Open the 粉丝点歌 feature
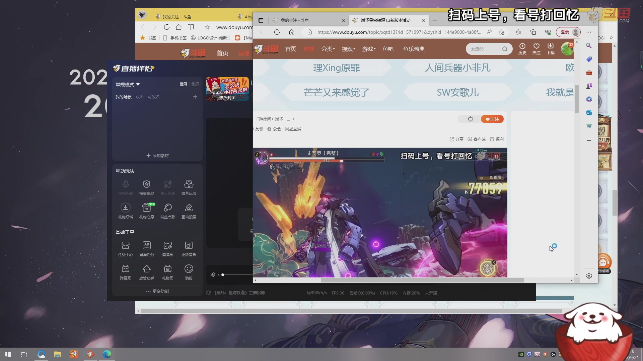This screenshot has height=361, width=643. (168, 211)
